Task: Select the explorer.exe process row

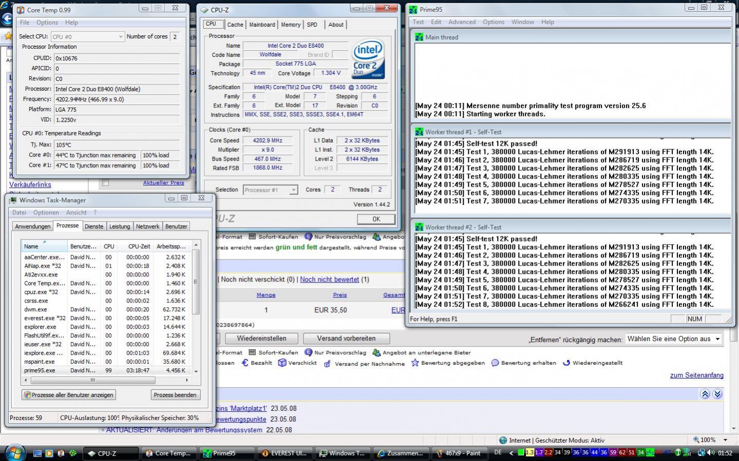Action: 106,327
